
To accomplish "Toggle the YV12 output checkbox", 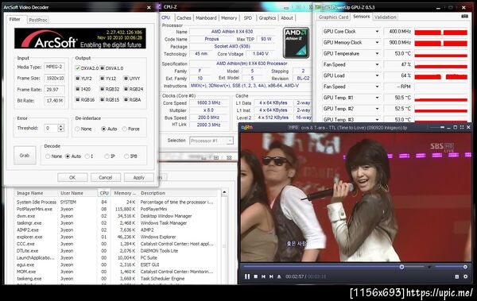I will [x=103, y=79].
